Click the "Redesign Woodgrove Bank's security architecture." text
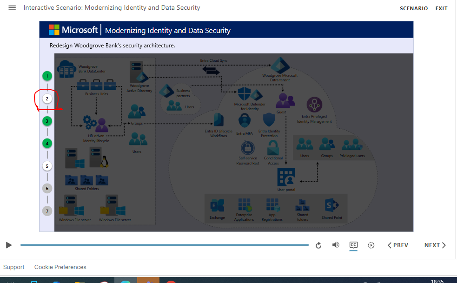This screenshot has width=457, height=283. (112, 46)
